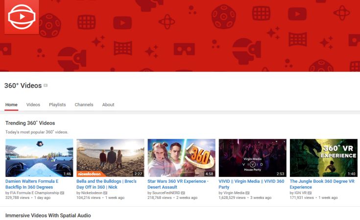Visit FIA Formula E Championship channel
This screenshot has width=360, height=220.
pos(34,193)
